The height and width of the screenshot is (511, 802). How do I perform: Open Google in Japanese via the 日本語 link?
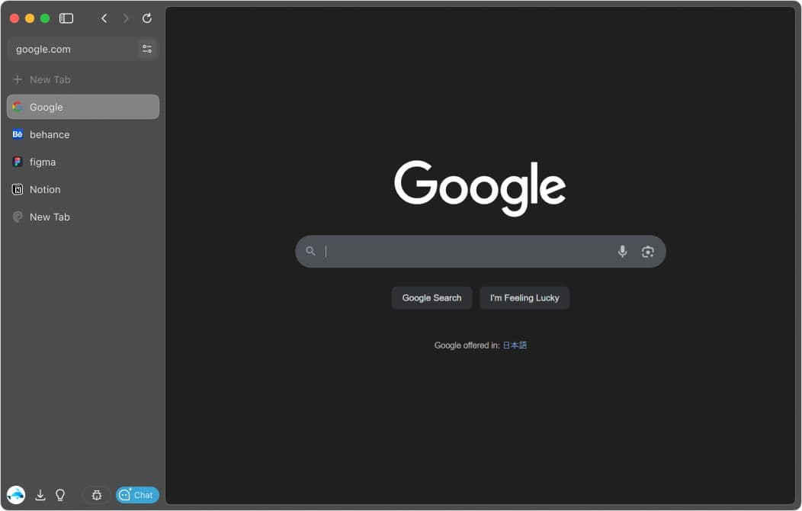[x=515, y=345]
